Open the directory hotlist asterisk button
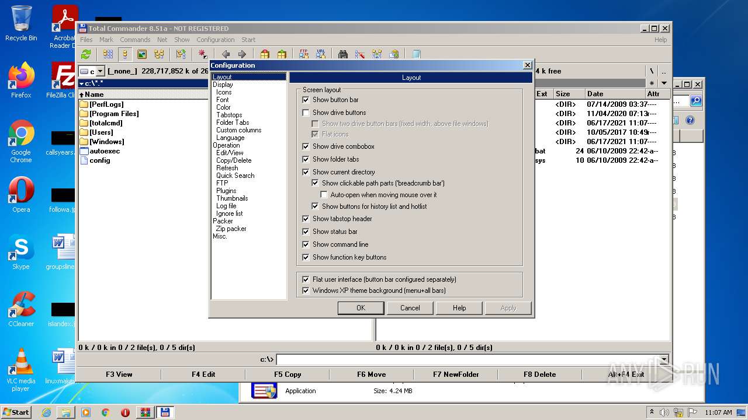Screen dimensions: 748x420 tap(652, 83)
